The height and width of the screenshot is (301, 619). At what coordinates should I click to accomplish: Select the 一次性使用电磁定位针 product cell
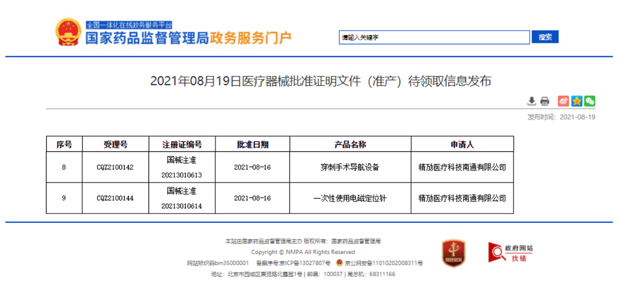pyautogui.click(x=350, y=198)
